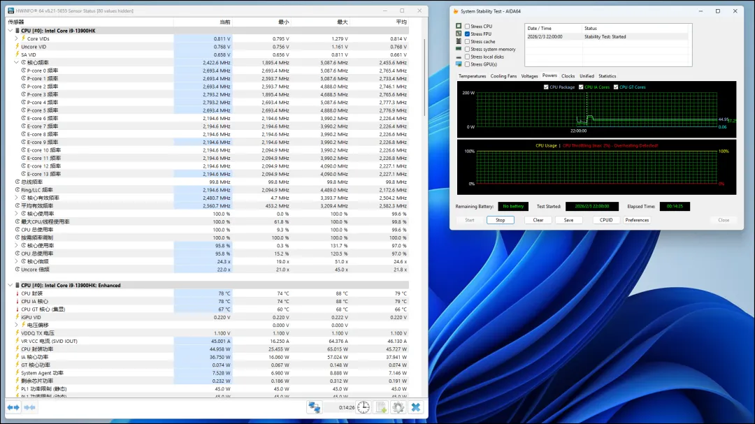Image resolution: width=755 pixels, height=424 pixels.
Task: Open HWiNFO sensor settings gear icon
Action: coord(398,407)
